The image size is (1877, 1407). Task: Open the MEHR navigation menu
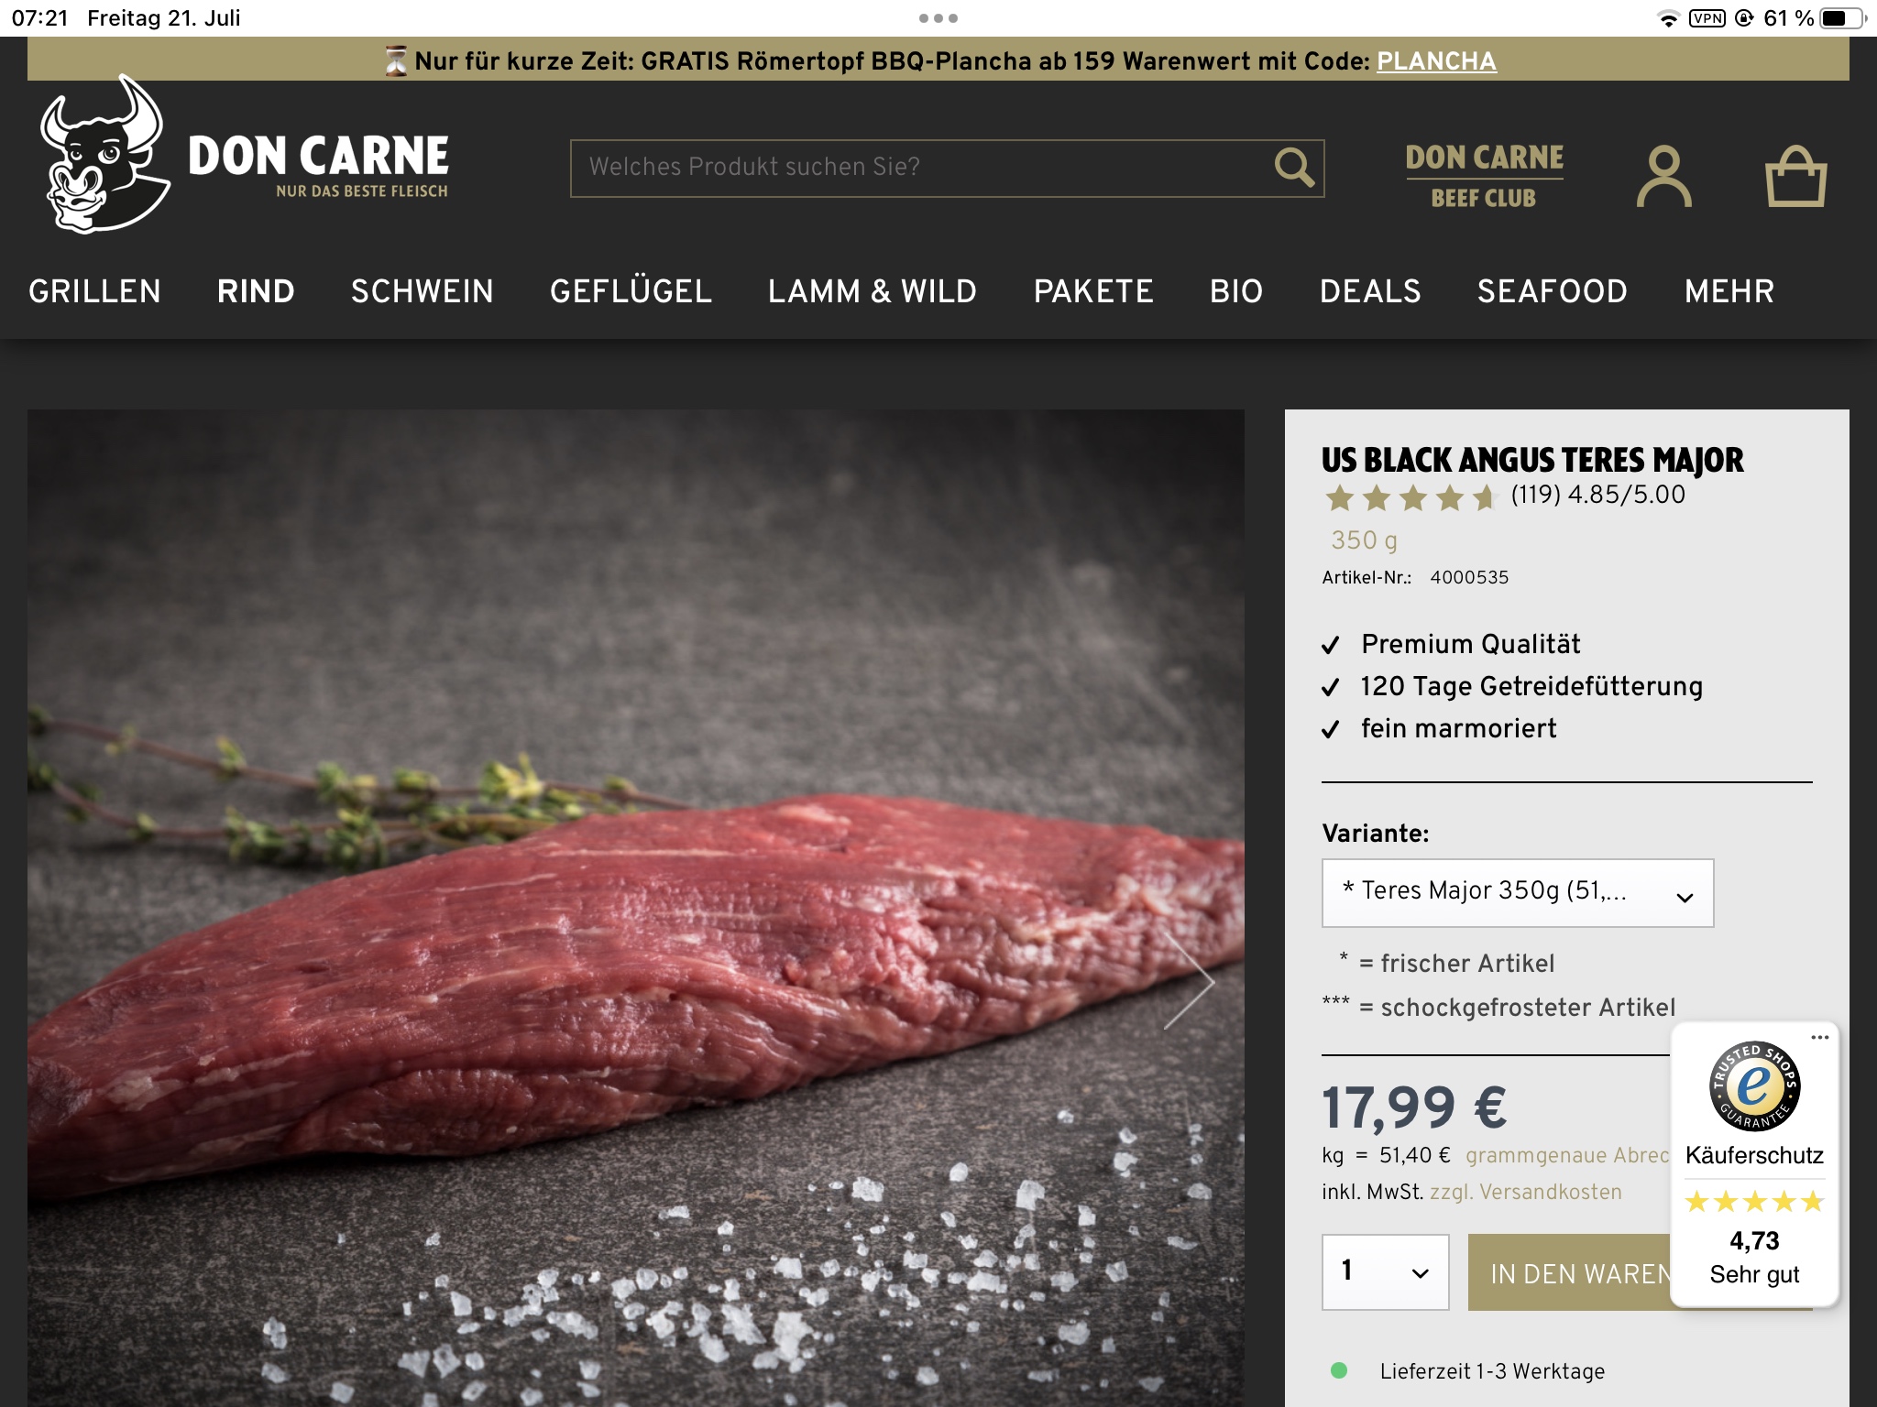[x=1729, y=291]
